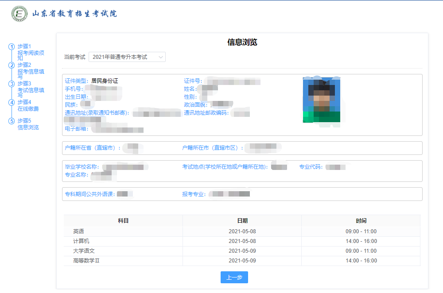Viewport: 443px width, 293px height.
Task: Click the 日期 column header
Action: pos(242,221)
